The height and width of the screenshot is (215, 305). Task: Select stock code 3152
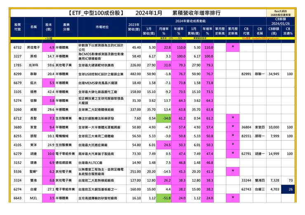pos(17,163)
